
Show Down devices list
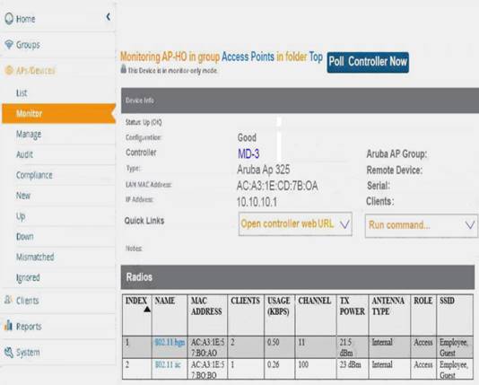(x=25, y=237)
